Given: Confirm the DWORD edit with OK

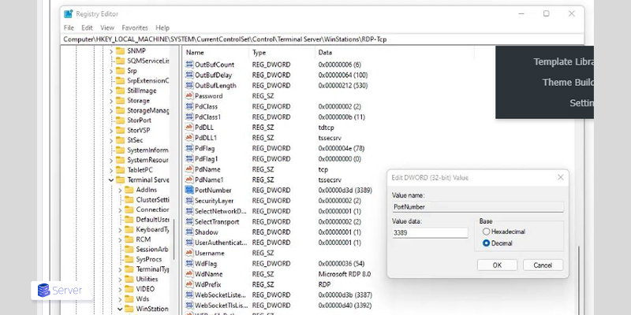Looking at the screenshot, I should point(497,265).
